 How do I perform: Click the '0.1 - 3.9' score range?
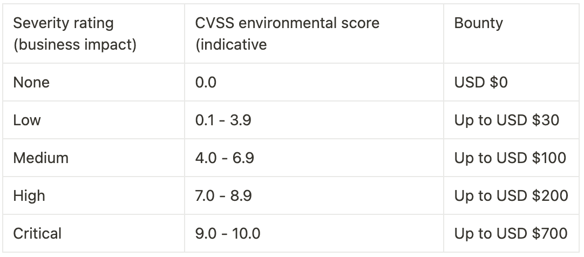[x=223, y=120]
